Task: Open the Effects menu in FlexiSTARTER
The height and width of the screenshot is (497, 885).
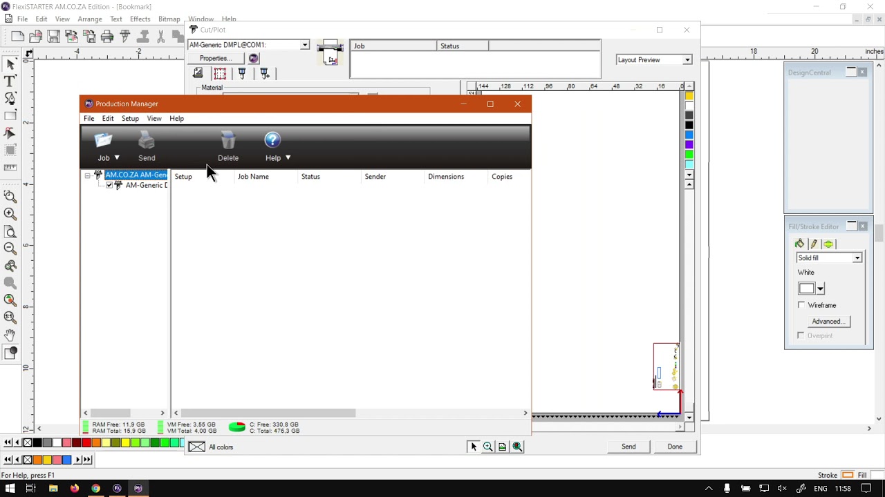Action: tap(140, 19)
